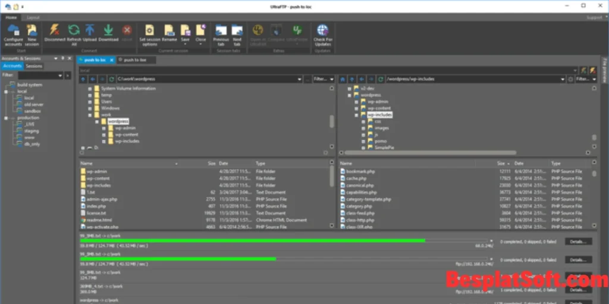Open the Save dropdown in ribbon
Viewport: 609px width, 304px height.
click(x=186, y=44)
